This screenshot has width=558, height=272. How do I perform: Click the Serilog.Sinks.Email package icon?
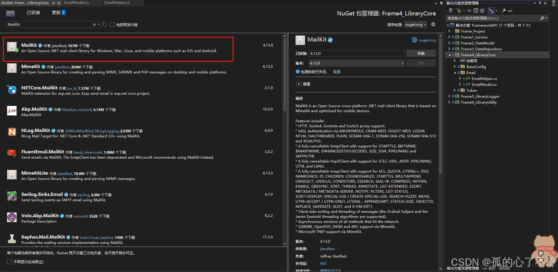(12, 196)
